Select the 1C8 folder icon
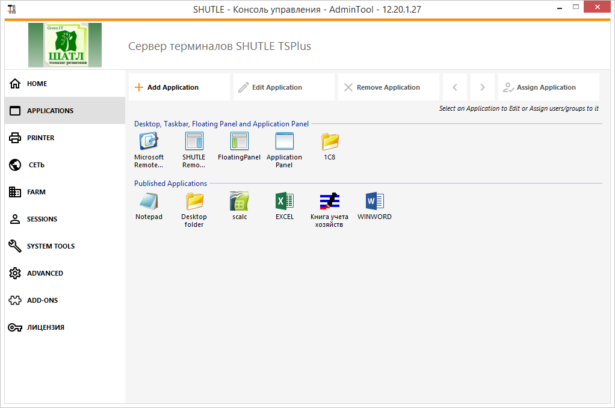Screen dimensions: 615x408 coord(330,141)
